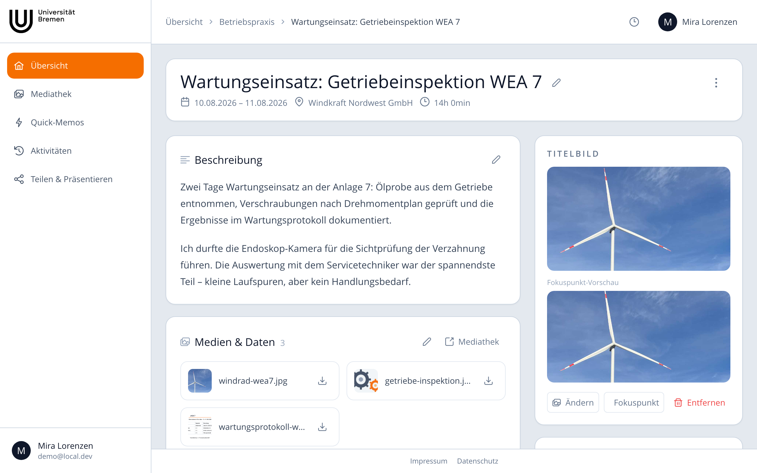Viewport: 757px width, 473px height.
Task: Open the Impressum footer link
Action: click(x=428, y=461)
